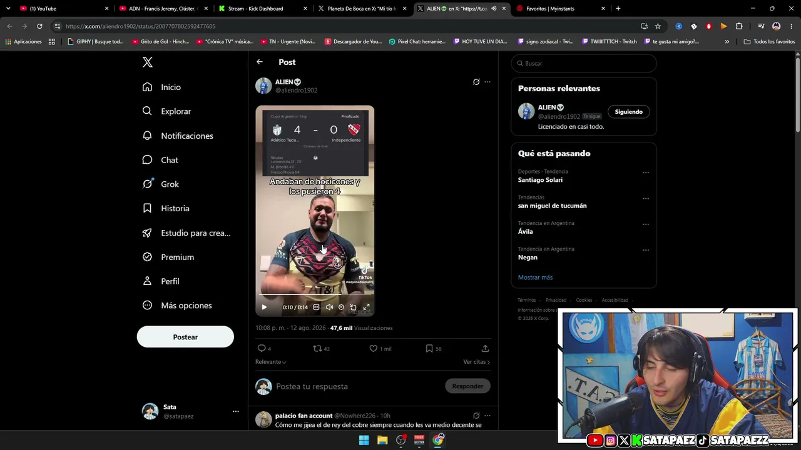Switch to Stream - Kick Dashboard tab
The height and width of the screenshot is (450, 801).
263,9
